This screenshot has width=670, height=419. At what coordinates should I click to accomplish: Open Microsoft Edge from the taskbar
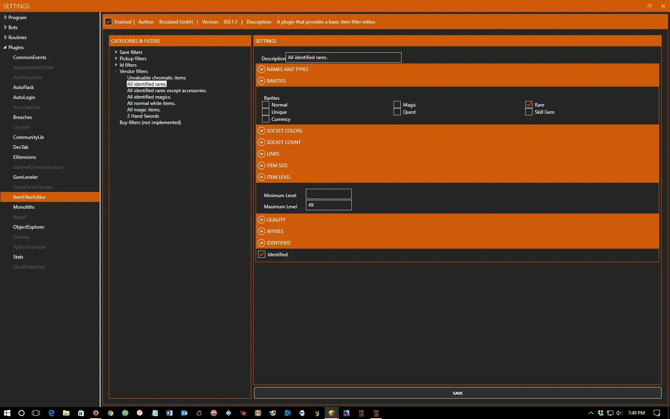(x=51, y=413)
